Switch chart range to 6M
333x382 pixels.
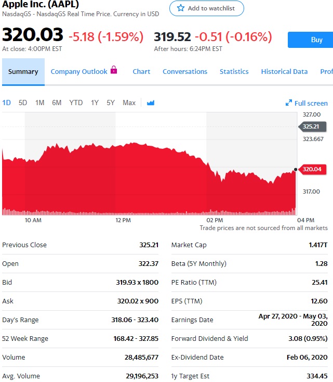point(57,103)
